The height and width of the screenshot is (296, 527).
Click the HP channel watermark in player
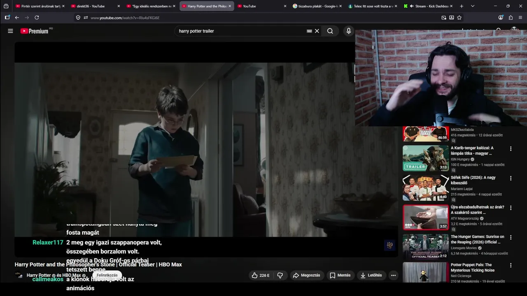coord(389,245)
